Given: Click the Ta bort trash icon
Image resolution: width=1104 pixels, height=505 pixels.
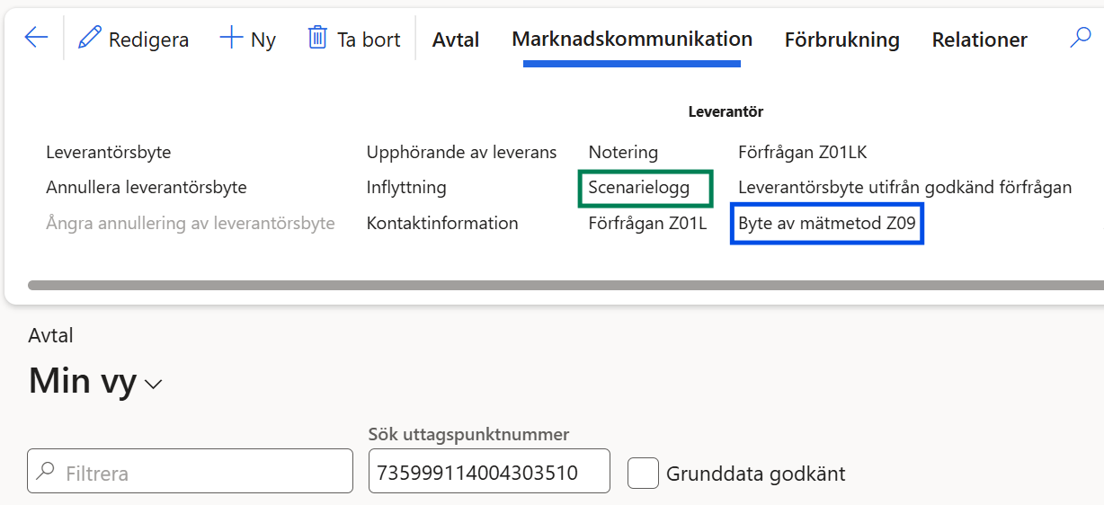Looking at the screenshot, I should pos(317,38).
